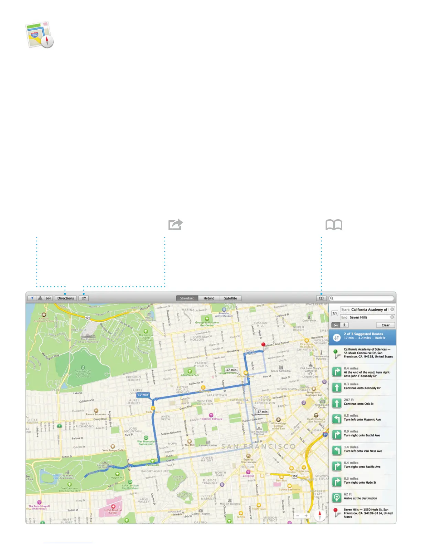Click straight arrow icon for Kennedy Dr step
This screenshot has width=421, height=546.
coord(337,387)
